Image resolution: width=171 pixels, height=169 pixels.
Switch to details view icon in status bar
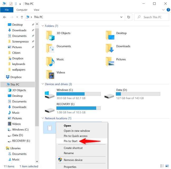[162, 166]
